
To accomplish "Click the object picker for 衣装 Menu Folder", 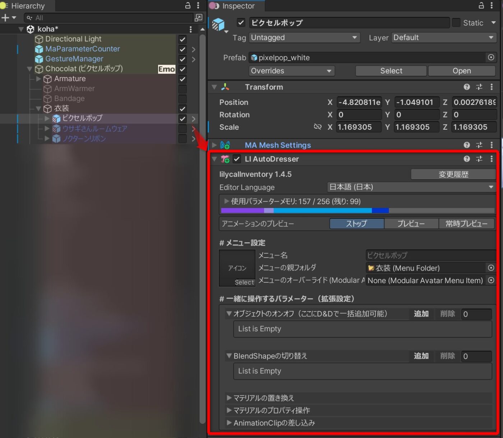I will 491,268.
